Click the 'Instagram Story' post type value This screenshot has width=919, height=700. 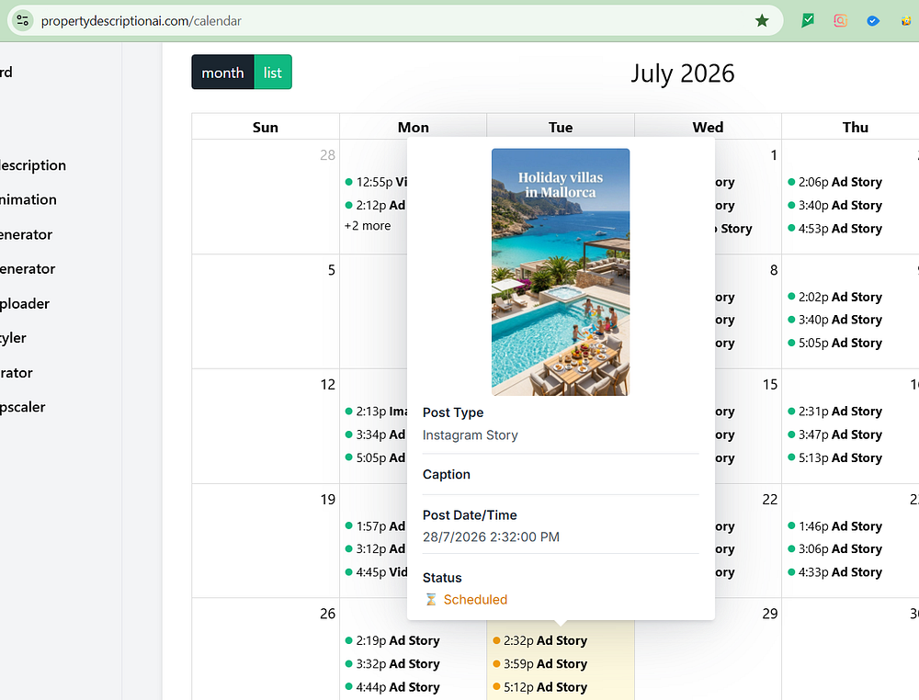point(470,435)
